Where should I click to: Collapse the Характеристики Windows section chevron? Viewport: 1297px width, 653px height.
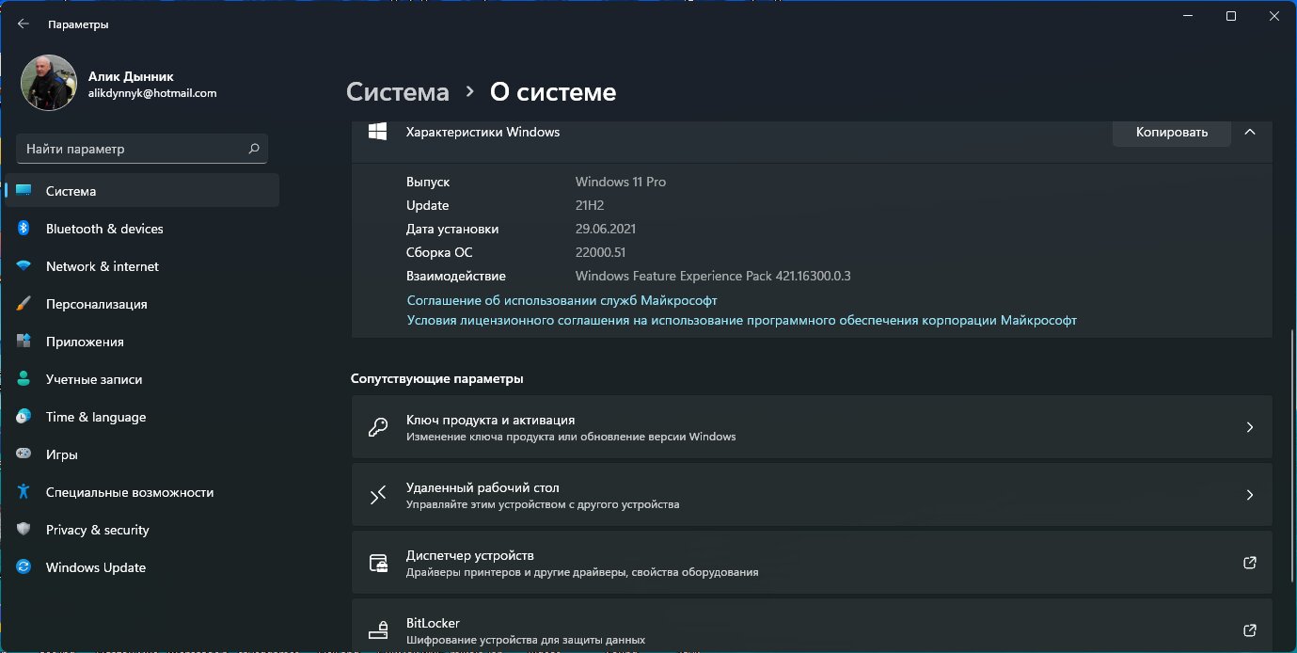pyautogui.click(x=1250, y=132)
